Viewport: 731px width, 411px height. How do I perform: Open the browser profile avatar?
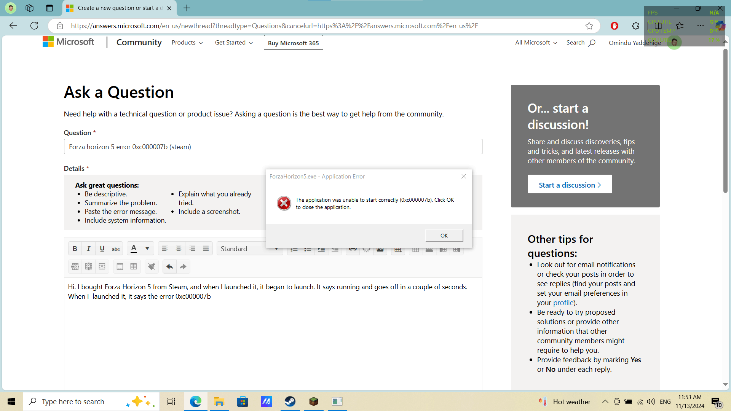pyautogui.click(x=11, y=8)
